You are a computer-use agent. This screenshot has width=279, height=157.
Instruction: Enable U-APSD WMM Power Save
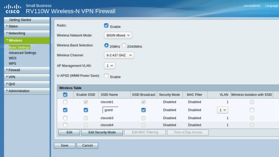106,76
